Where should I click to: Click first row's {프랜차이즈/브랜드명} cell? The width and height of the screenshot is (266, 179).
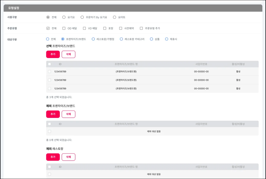point(126,71)
